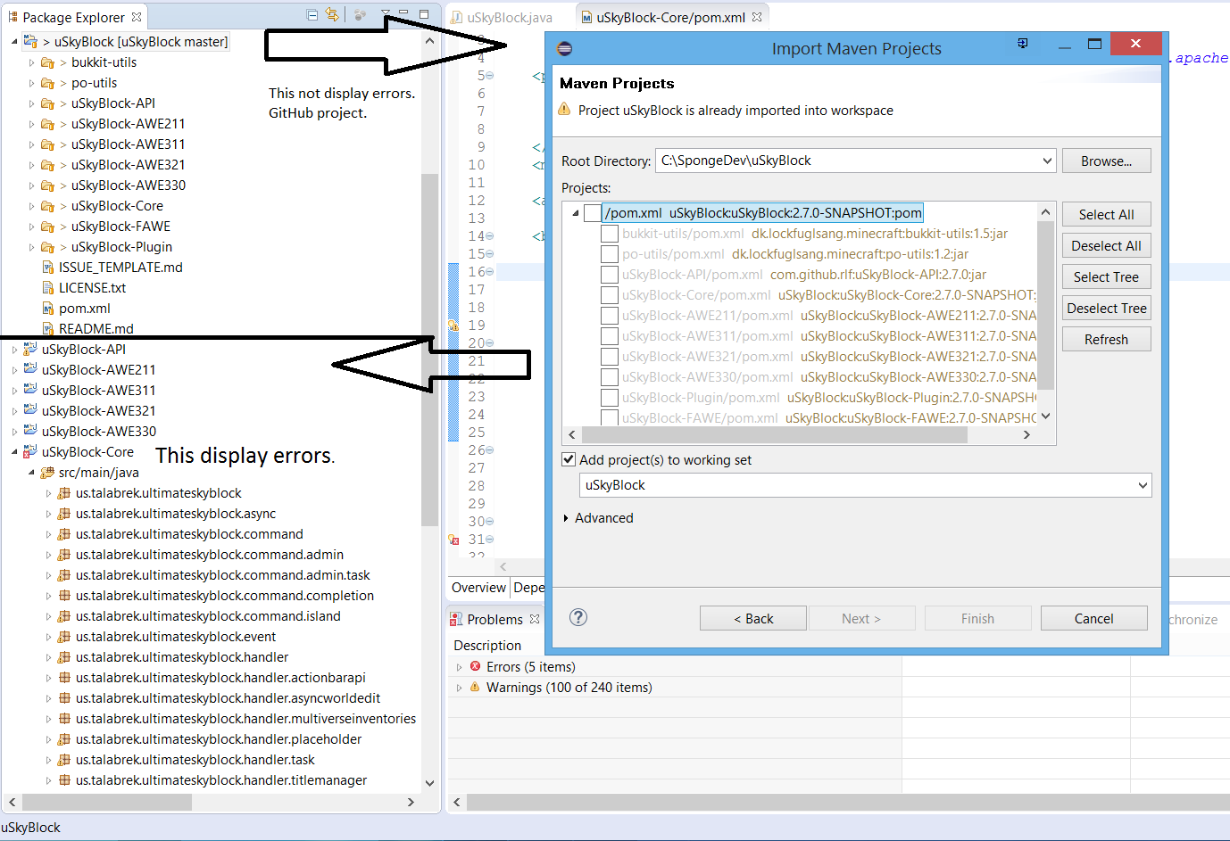Viewport: 1230px width, 841px height.
Task: Click us.talabrek.ultimateskyblock.event package icon
Action: click(64, 637)
